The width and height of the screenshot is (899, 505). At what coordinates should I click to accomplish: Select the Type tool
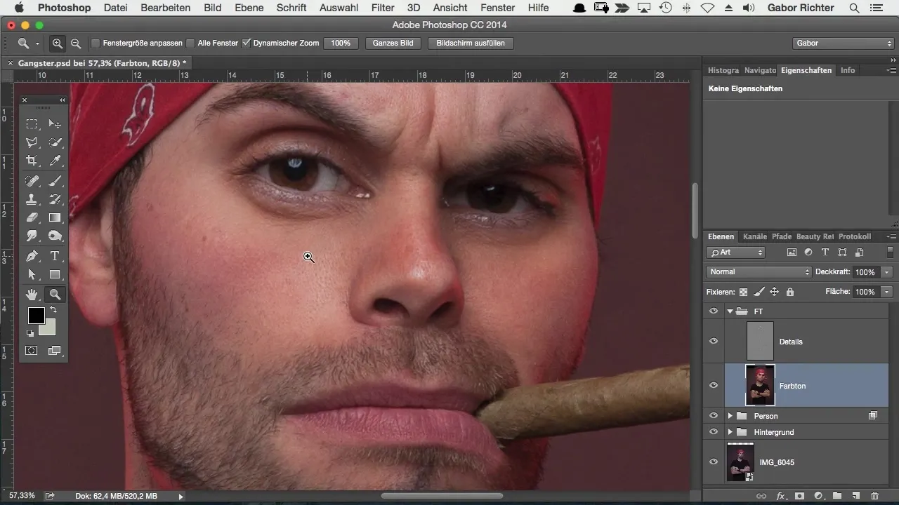(55, 256)
